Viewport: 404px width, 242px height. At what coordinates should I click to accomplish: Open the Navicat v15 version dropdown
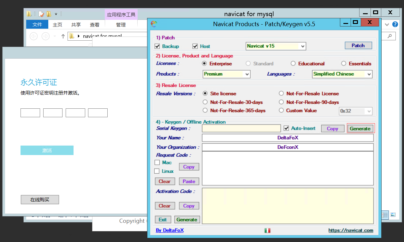click(276, 46)
